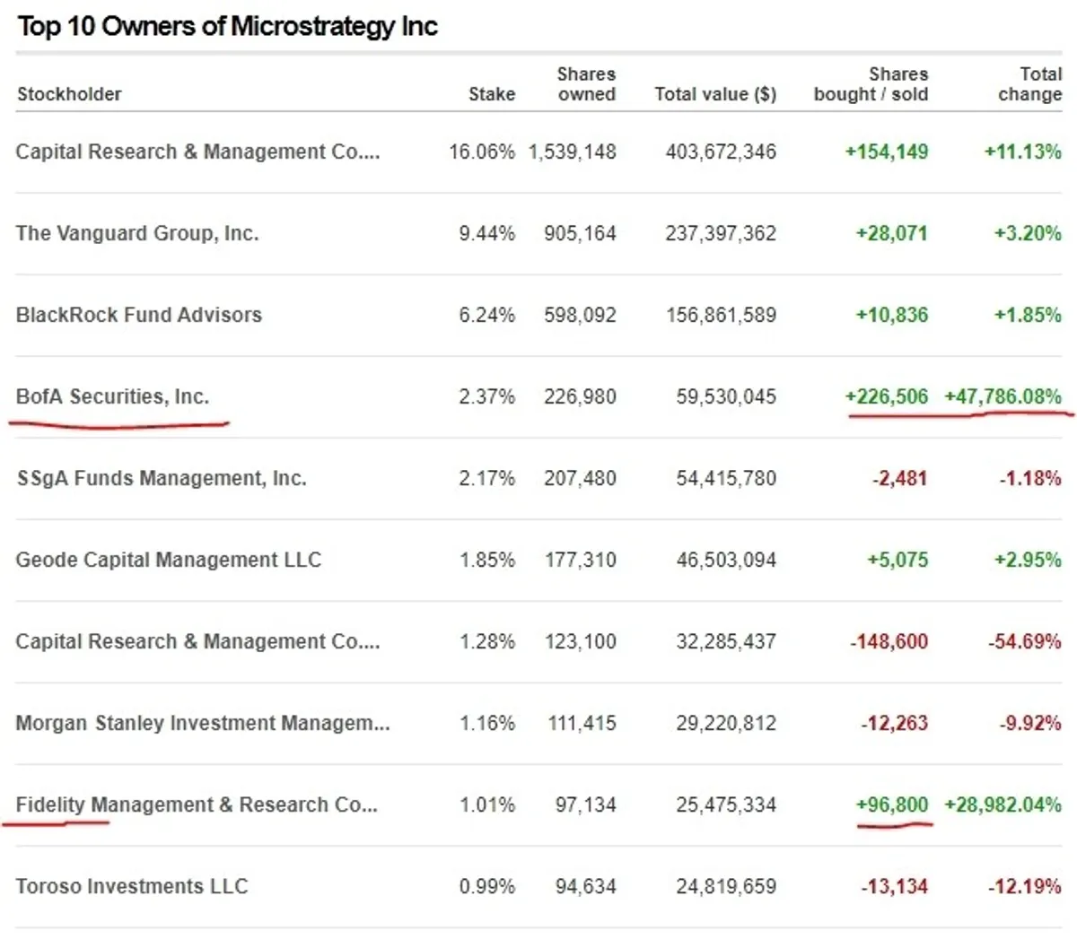
Task: Click the +47,786.08% total change value
Action: tap(1003, 396)
